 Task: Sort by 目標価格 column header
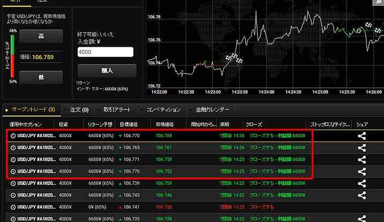pos(129,125)
